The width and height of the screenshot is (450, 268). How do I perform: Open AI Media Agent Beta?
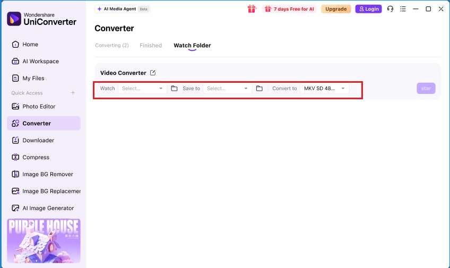click(123, 9)
